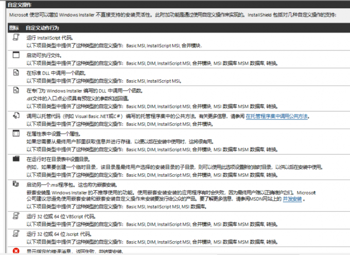
Task: Select text 在运行时在目录表中设置目录
Action: coord(58,159)
